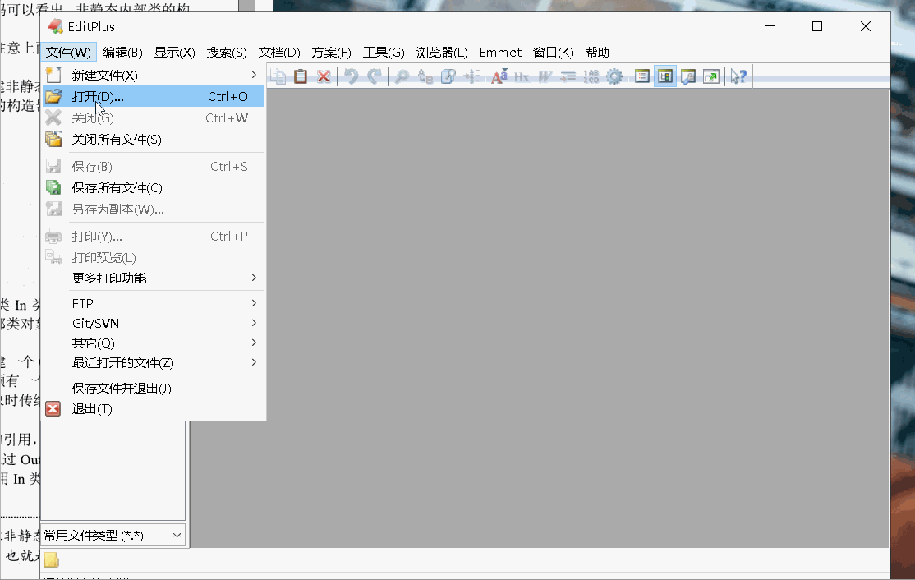Expand the 新建文件(X) submenu arrow

[254, 75]
